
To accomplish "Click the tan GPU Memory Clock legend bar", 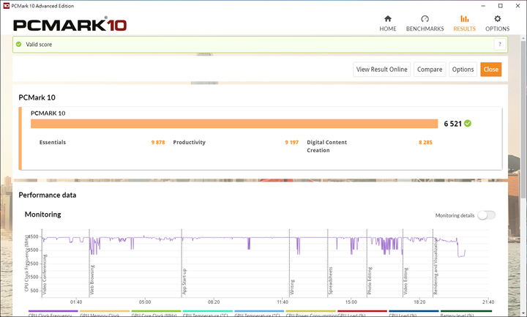I will point(105,311).
